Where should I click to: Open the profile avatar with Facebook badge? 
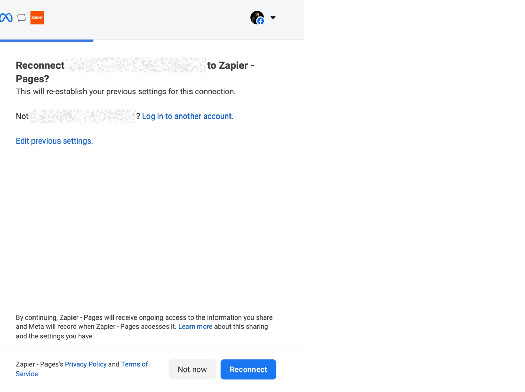[x=257, y=17]
